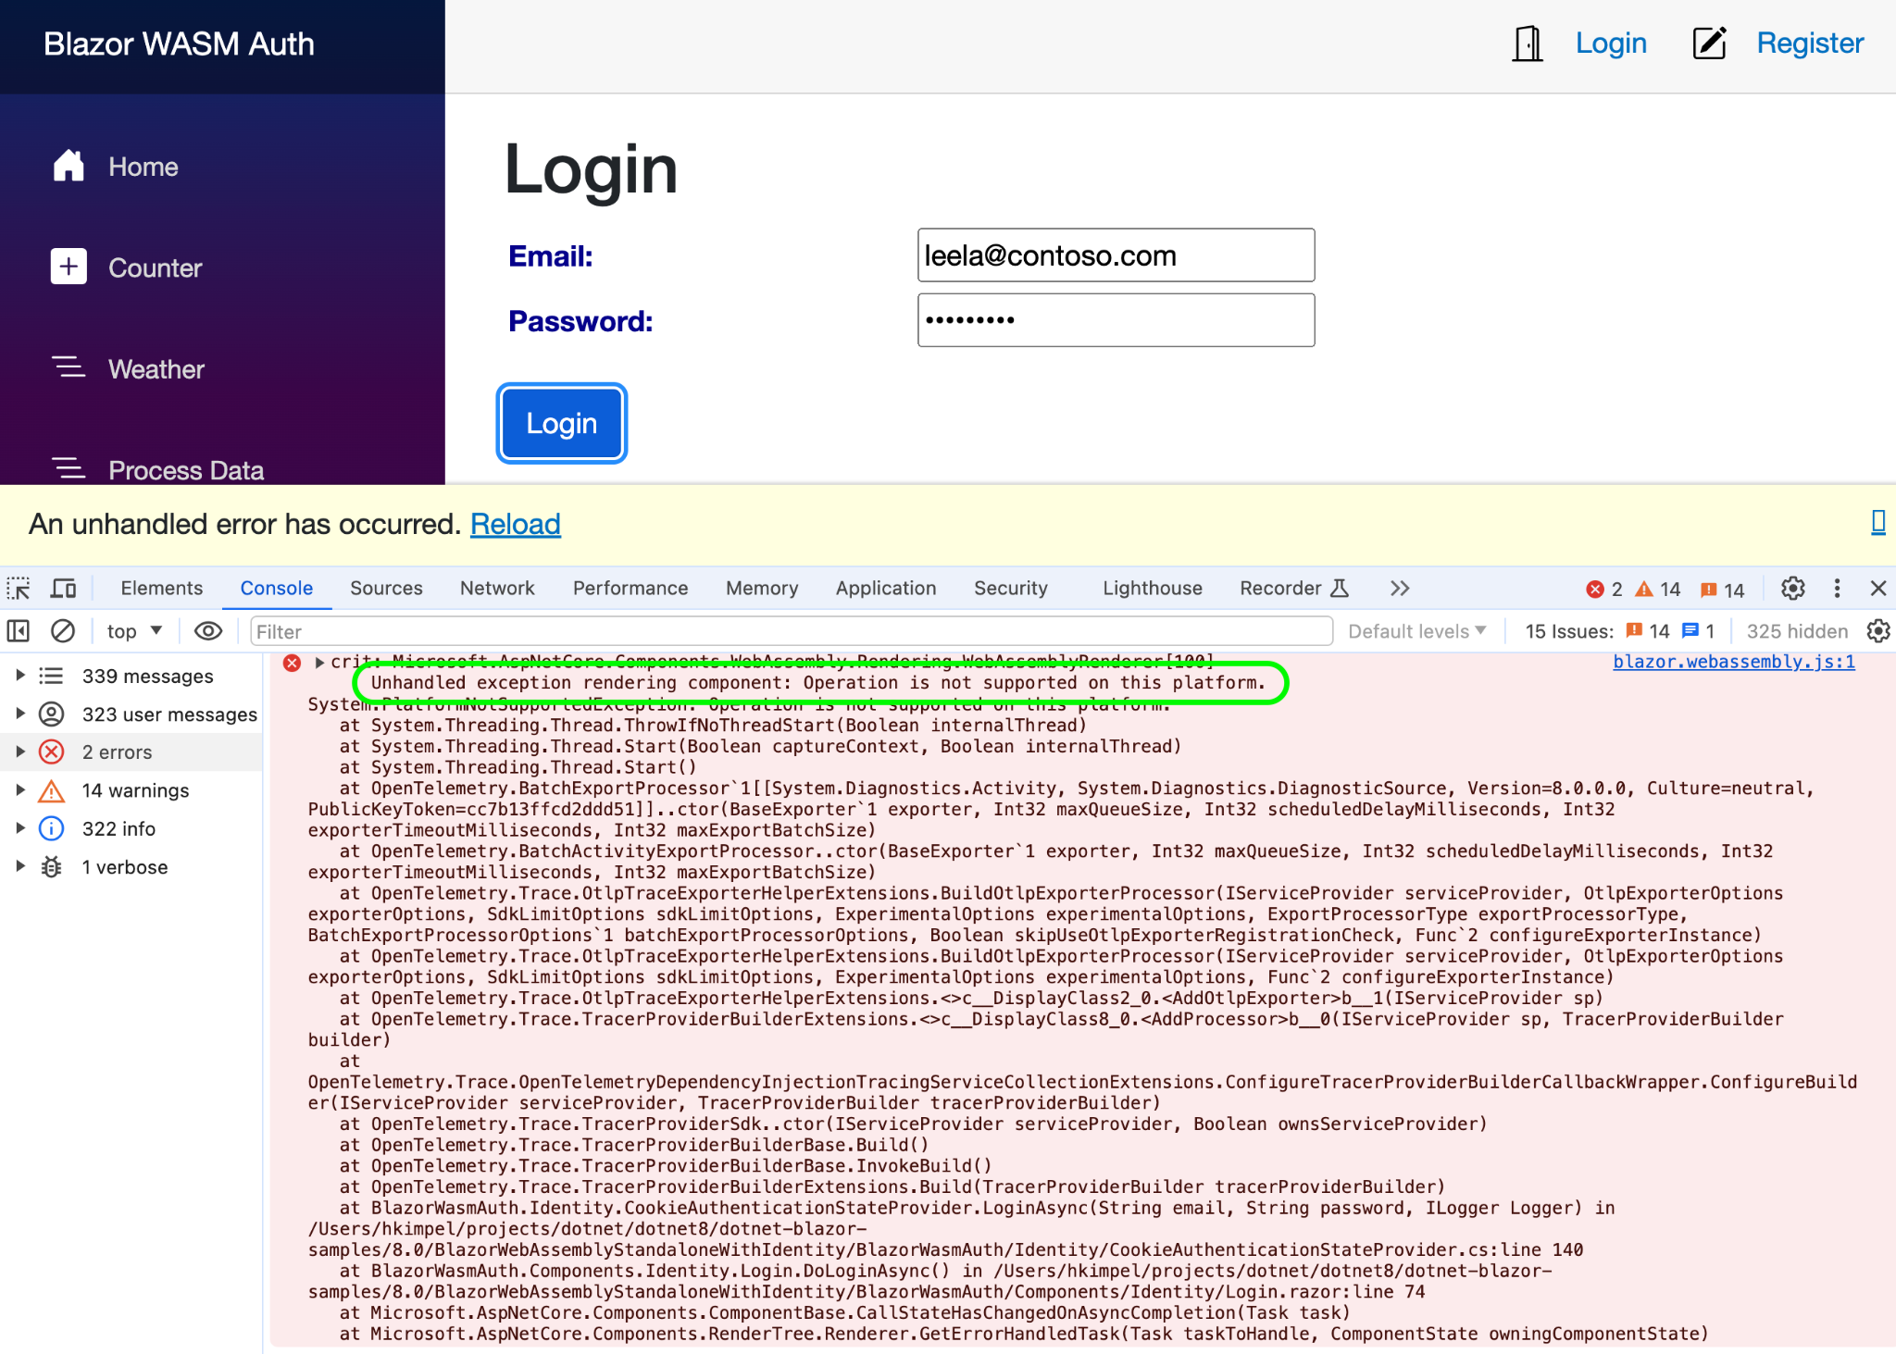
Task: Open the top context dropdown
Action: point(135,631)
